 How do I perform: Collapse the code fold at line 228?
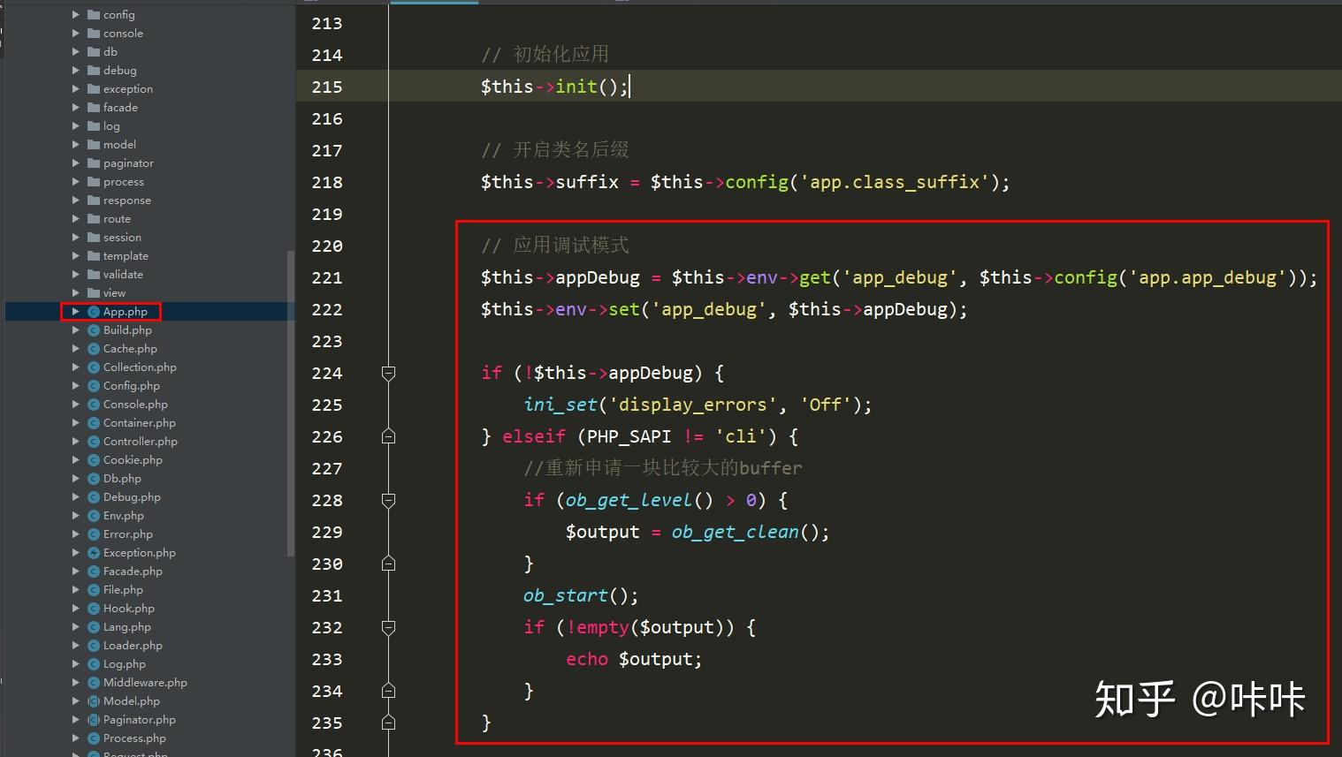(x=387, y=500)
